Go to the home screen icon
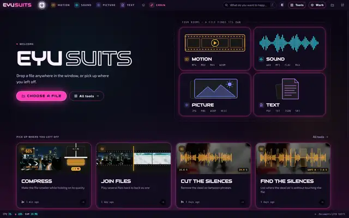The height and width of the screenshot is (218, 349). (x=41, y=5)
